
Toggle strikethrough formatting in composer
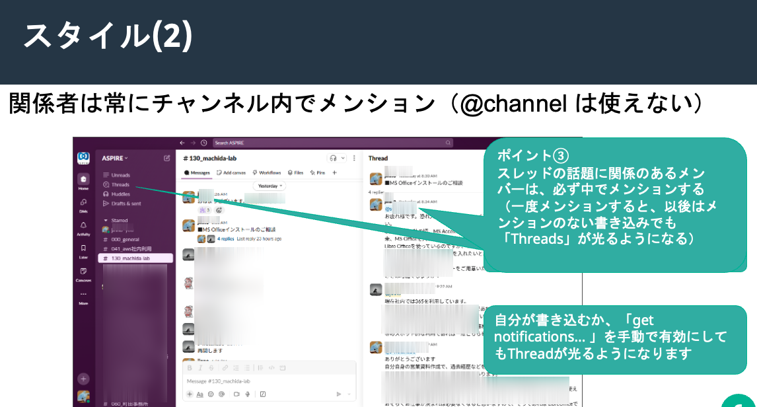[211, 368]
